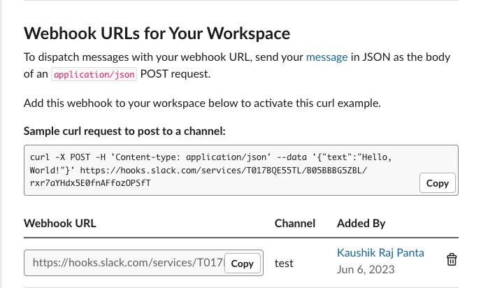Open the blue "message" link
The width and height of the screenshot is (481, 288).
pos(326,57)
